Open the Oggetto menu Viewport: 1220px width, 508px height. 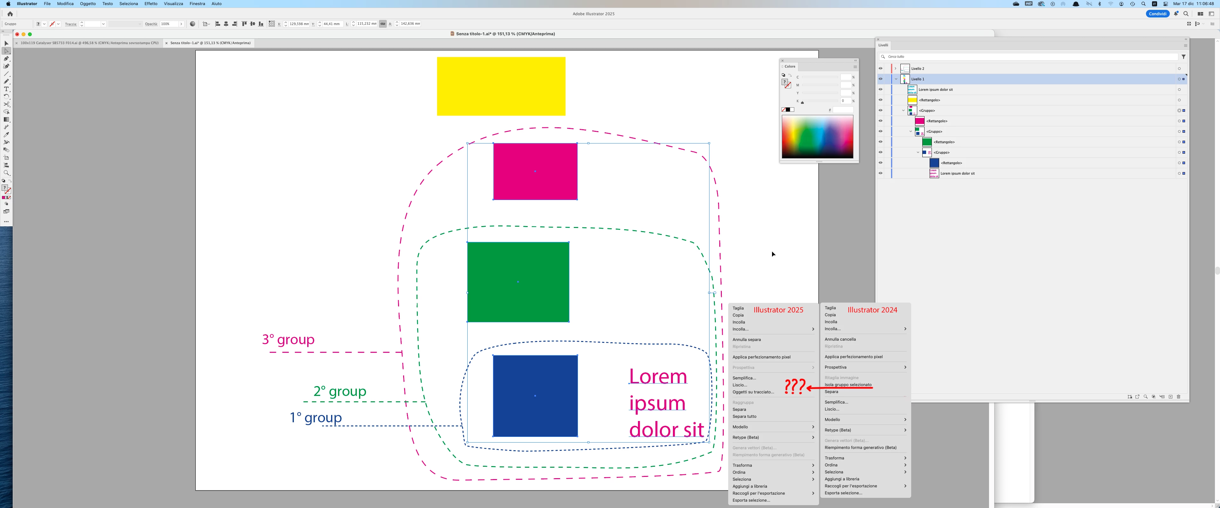[x=88, y=4]
